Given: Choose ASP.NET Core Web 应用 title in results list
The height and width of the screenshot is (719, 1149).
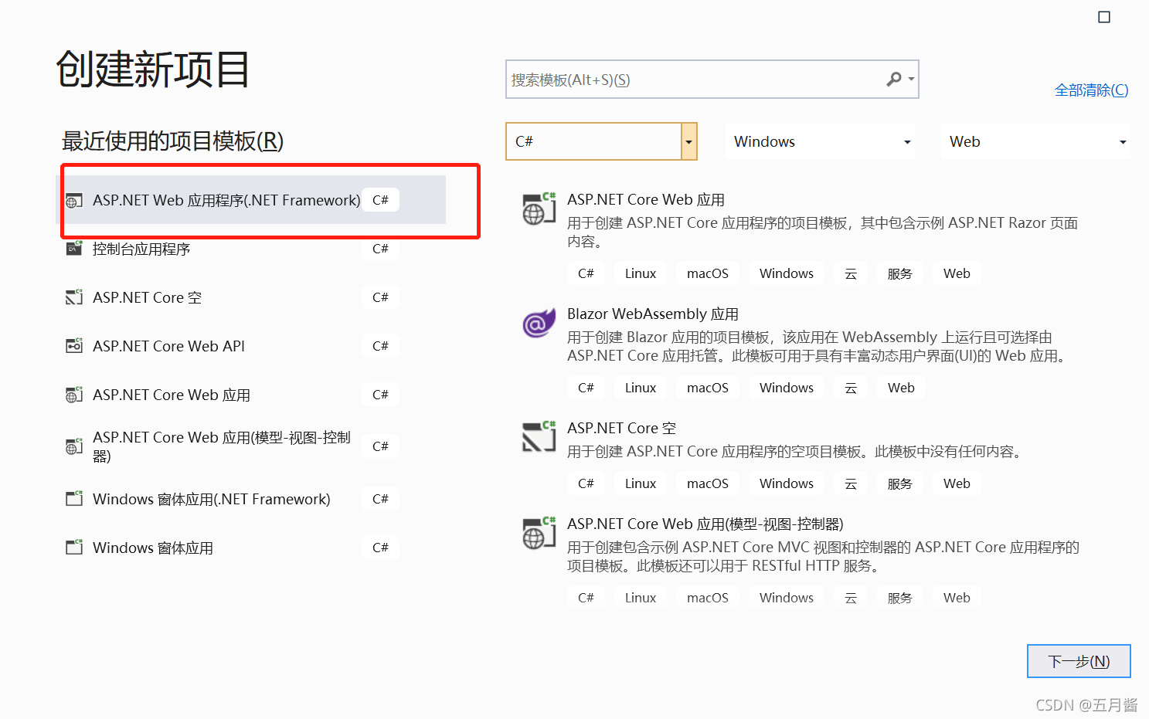Looking at the screenshot, I should pyautogui.click(x=646, y=200).
